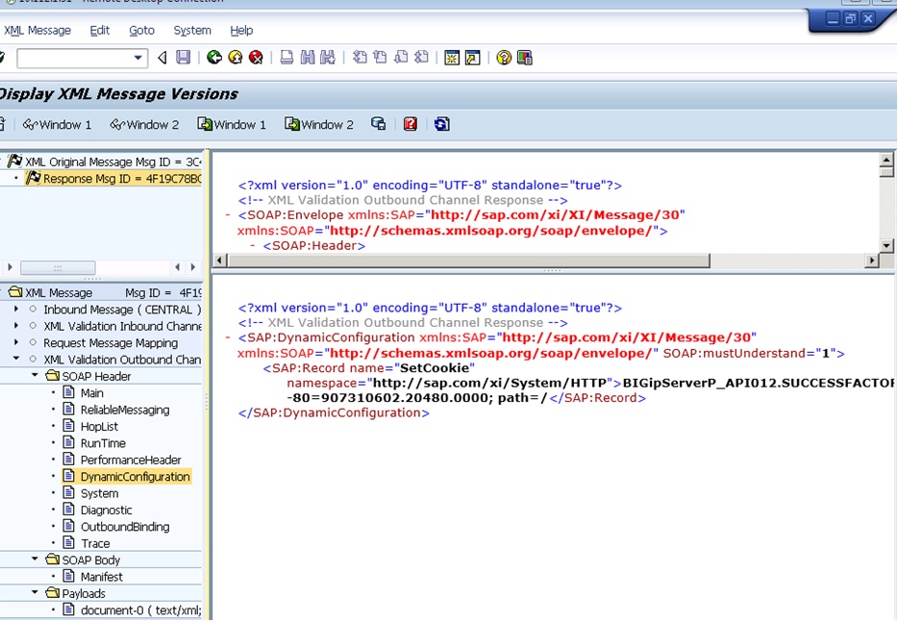Open the XML Message menu
This screenshot has width=898, height=623.
(x=37, y=31)
